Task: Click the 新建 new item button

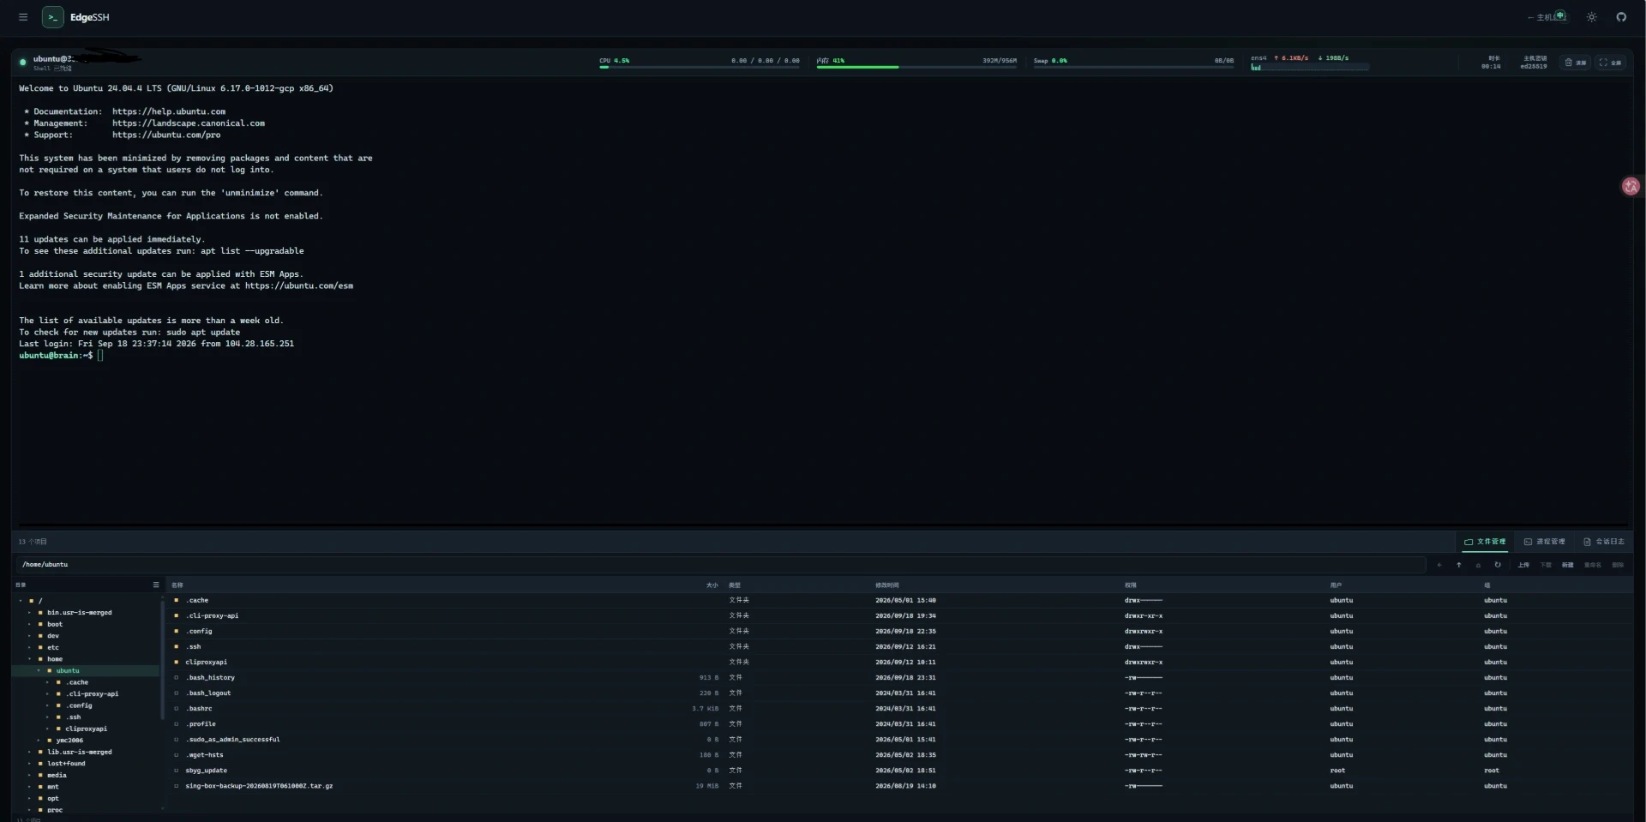Action: (1567, 565)
